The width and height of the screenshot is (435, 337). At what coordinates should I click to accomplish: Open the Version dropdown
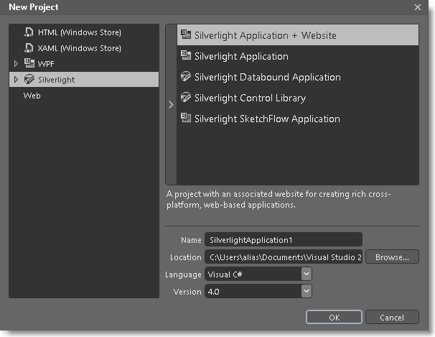pos(307,292)
